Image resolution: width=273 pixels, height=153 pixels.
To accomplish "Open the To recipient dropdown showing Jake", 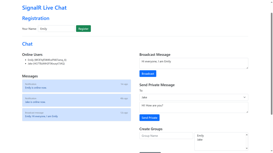I will coord(194,97).
